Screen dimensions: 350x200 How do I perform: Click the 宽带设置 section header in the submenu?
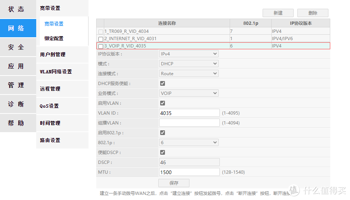50,8
